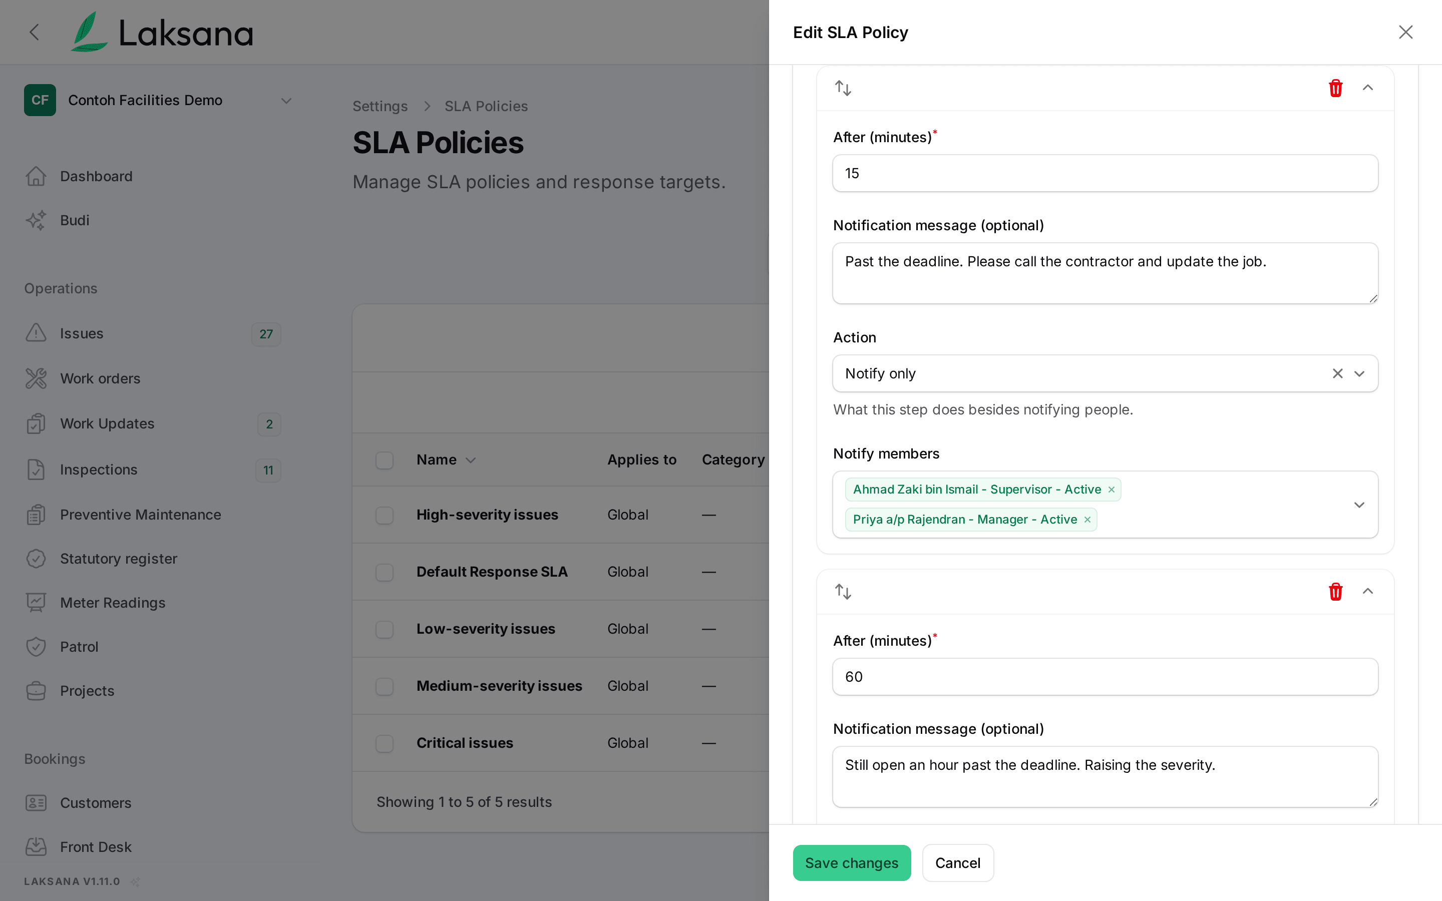Edit the 'Past the deadline' notification message
This screenshot has width=1442, height=901.
[x=1105, y=273]
